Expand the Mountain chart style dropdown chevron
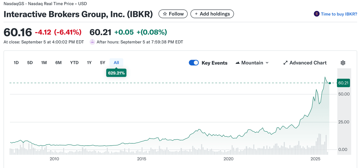This screenshot has width=360, height=168. (267, 63)
